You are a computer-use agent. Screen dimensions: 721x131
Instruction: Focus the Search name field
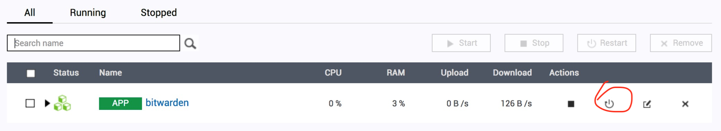93,43
